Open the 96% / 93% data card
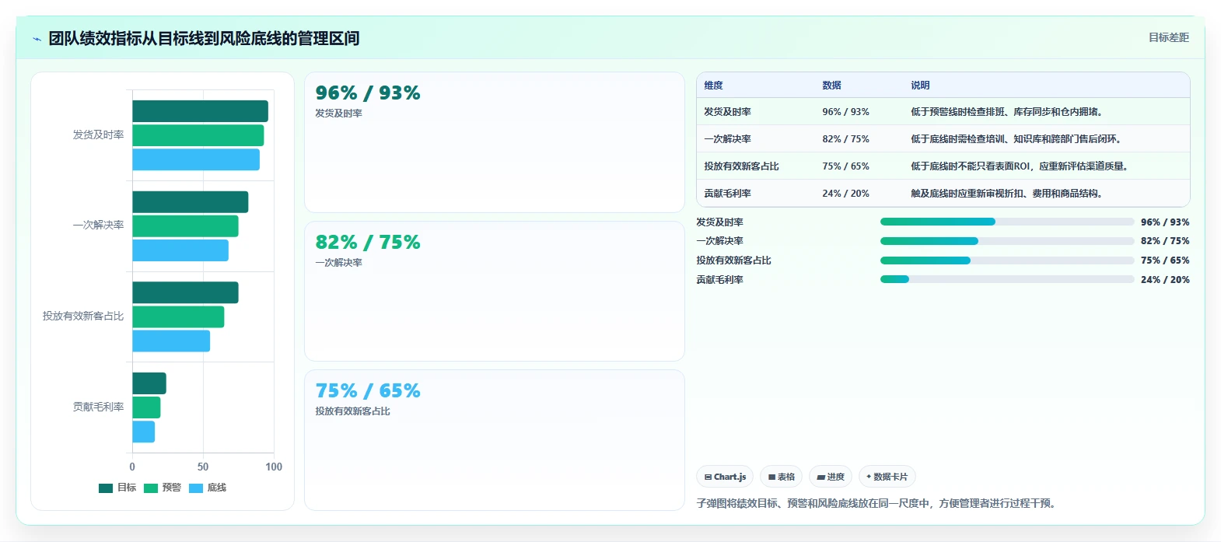Screen dimensions: 1221x542 pyautogui.click(x=495, y=142)
